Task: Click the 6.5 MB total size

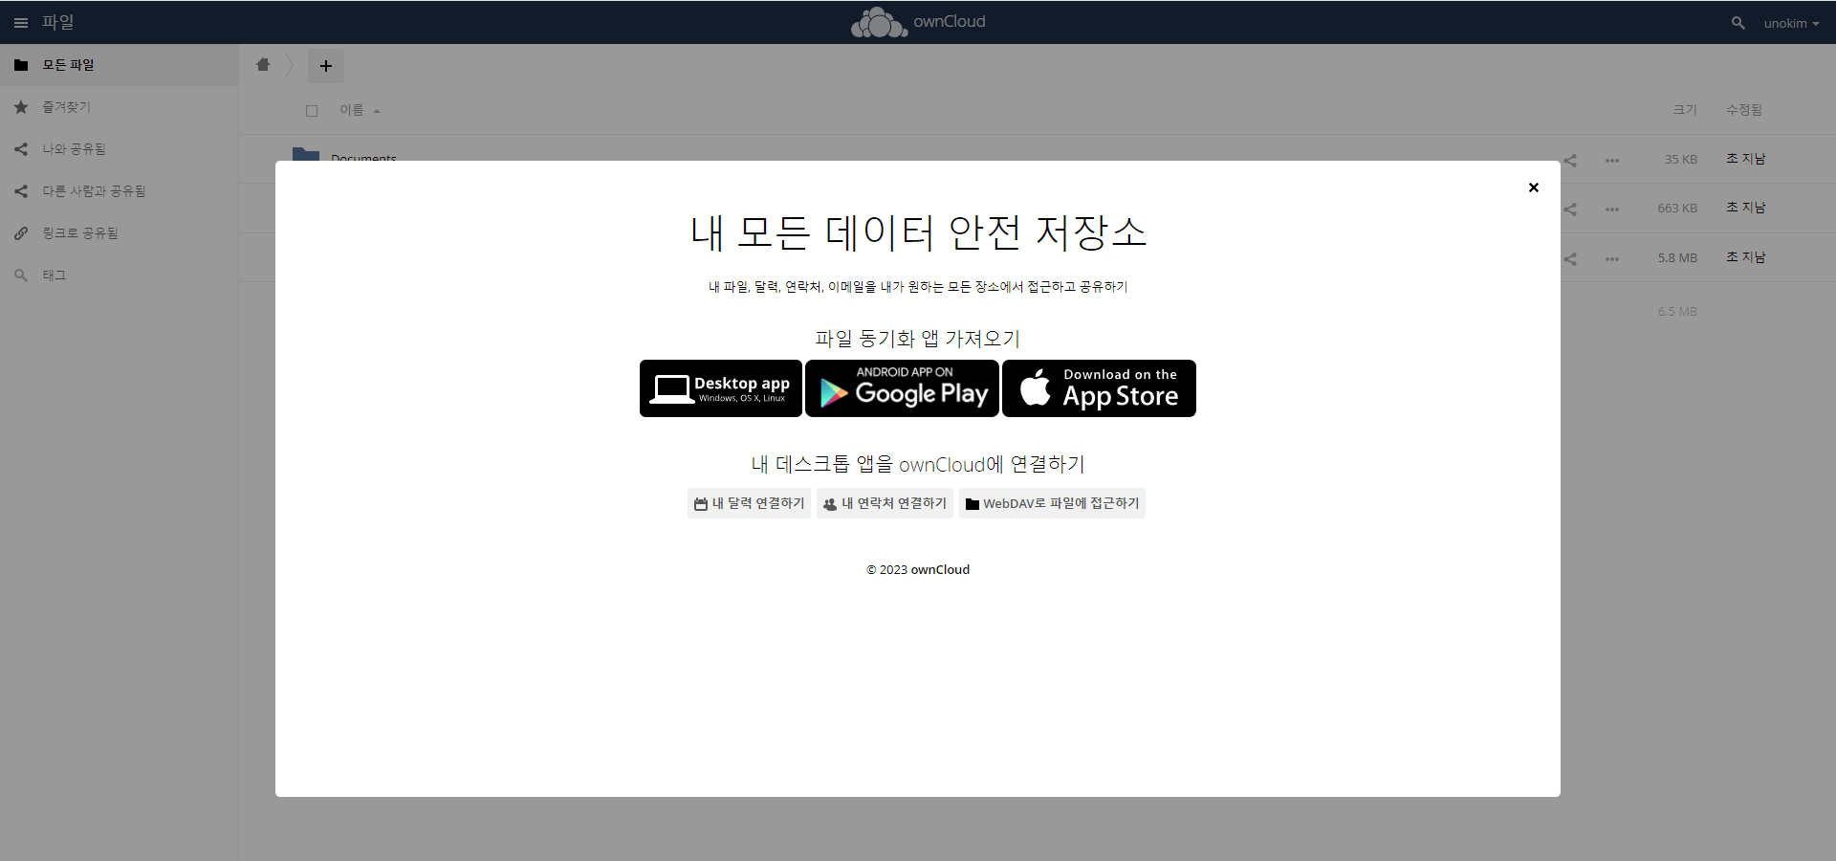Action: click(x=1677, y=311)
